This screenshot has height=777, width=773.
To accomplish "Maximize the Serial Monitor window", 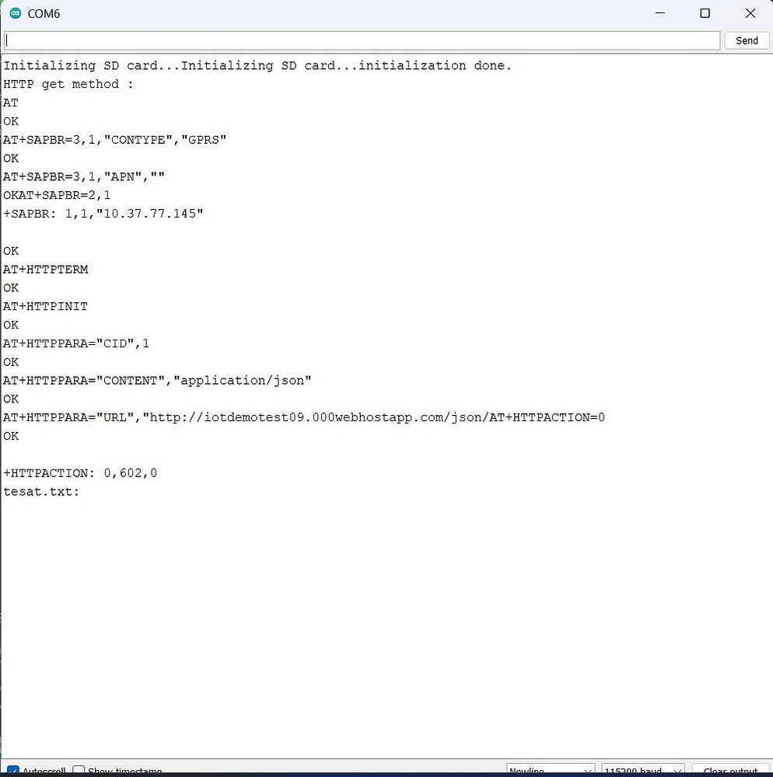I will pyautogui.click(x=705, y=13).
